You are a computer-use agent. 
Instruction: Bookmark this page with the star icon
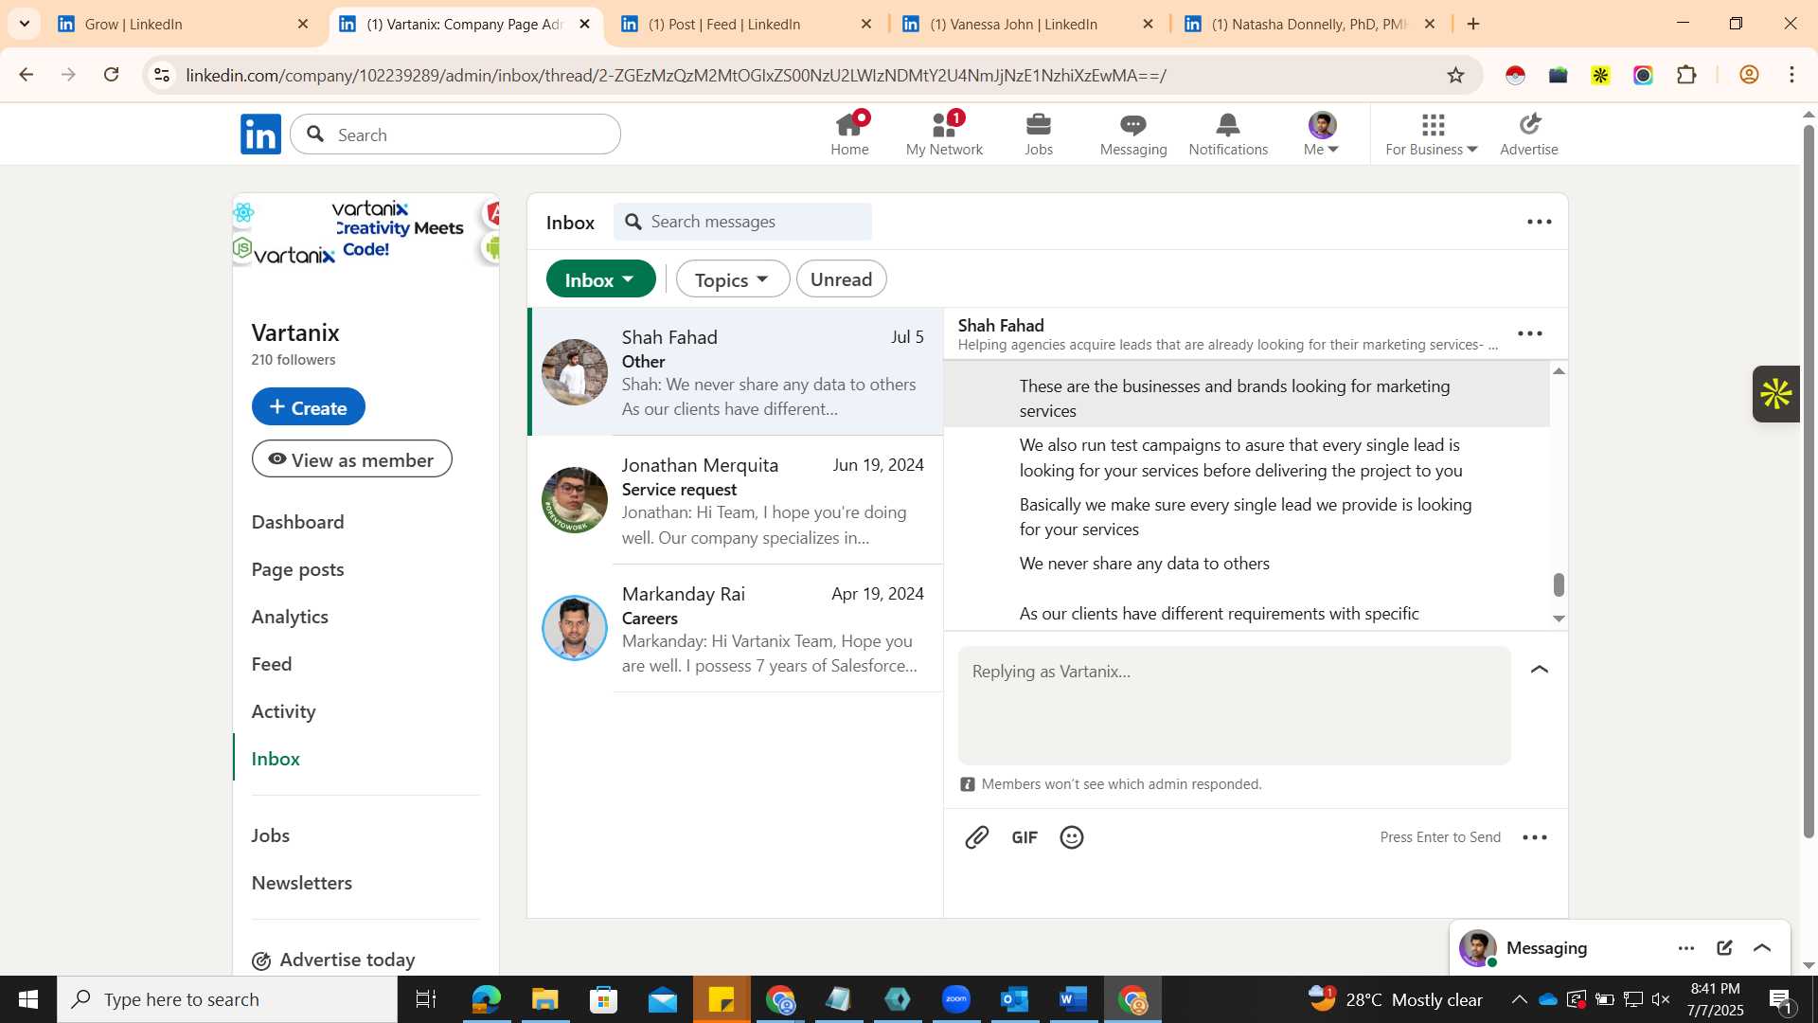tap(1455, 75)
